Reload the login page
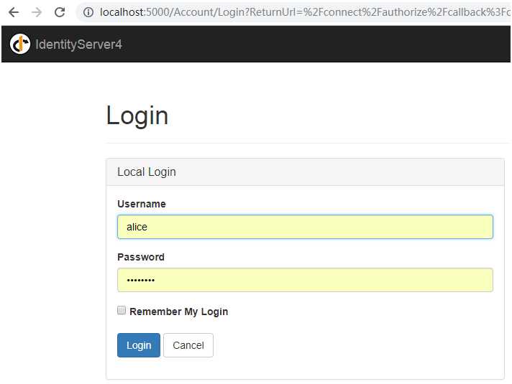 60,12
